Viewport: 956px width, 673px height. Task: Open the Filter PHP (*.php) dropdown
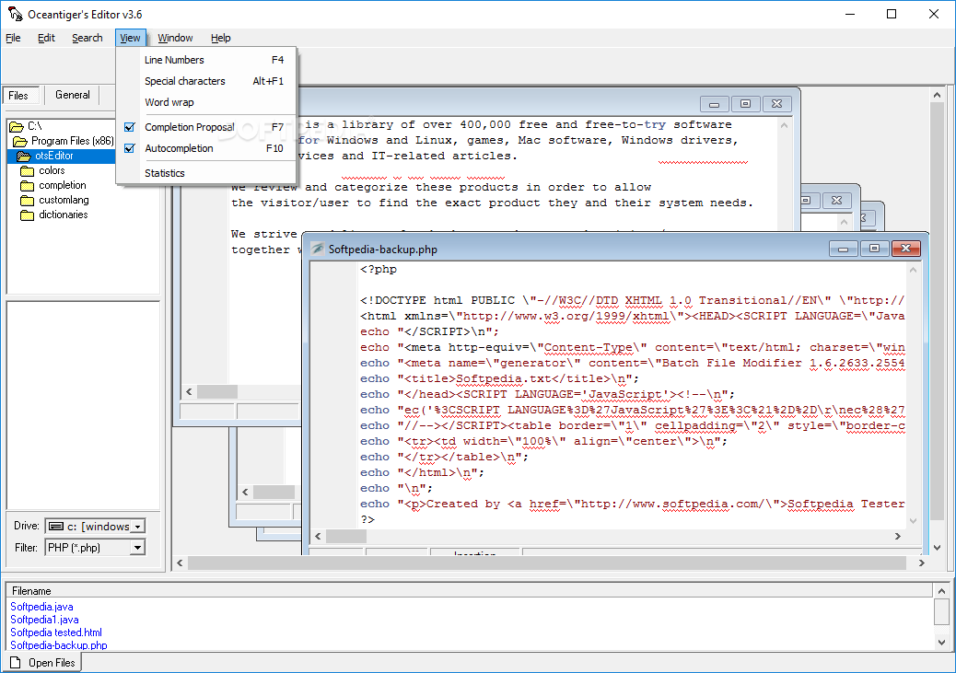[138, 548]
